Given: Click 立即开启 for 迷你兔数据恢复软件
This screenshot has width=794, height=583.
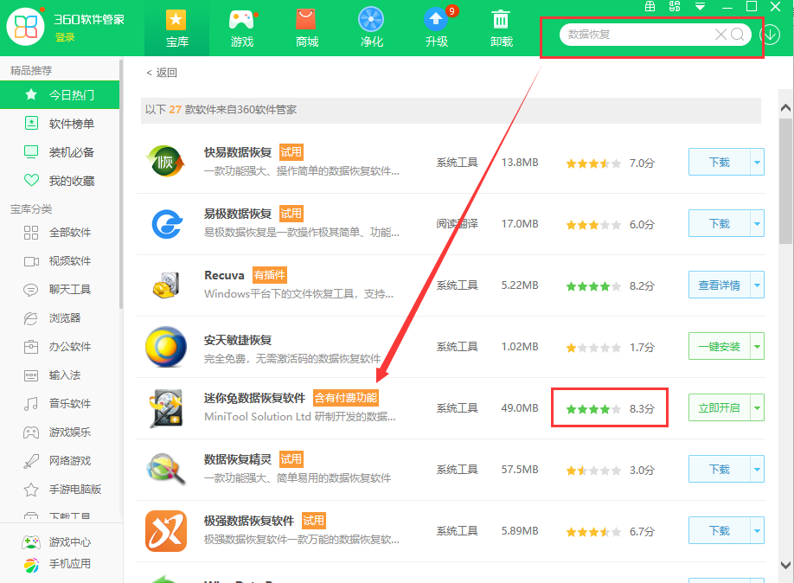Looking at the screenshot, I should (x=719, y=407).
